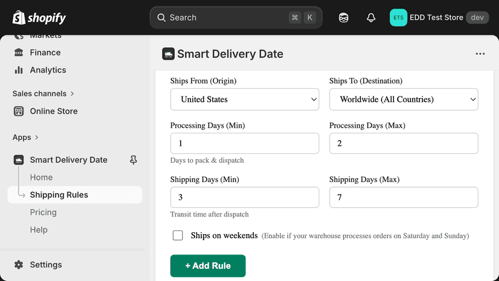Click Processing Days (Min) field
Viewport: 499px width, 281px height.
tap(245, 144)
